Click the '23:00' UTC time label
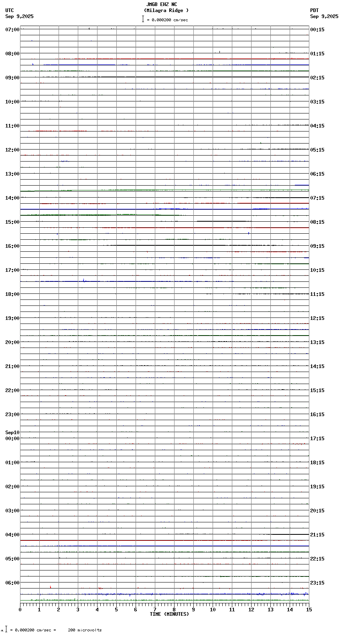 click(x=12, y=415)
